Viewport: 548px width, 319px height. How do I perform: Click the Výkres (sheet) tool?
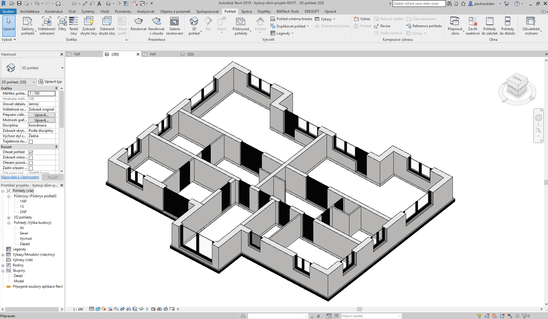point(362,19)
